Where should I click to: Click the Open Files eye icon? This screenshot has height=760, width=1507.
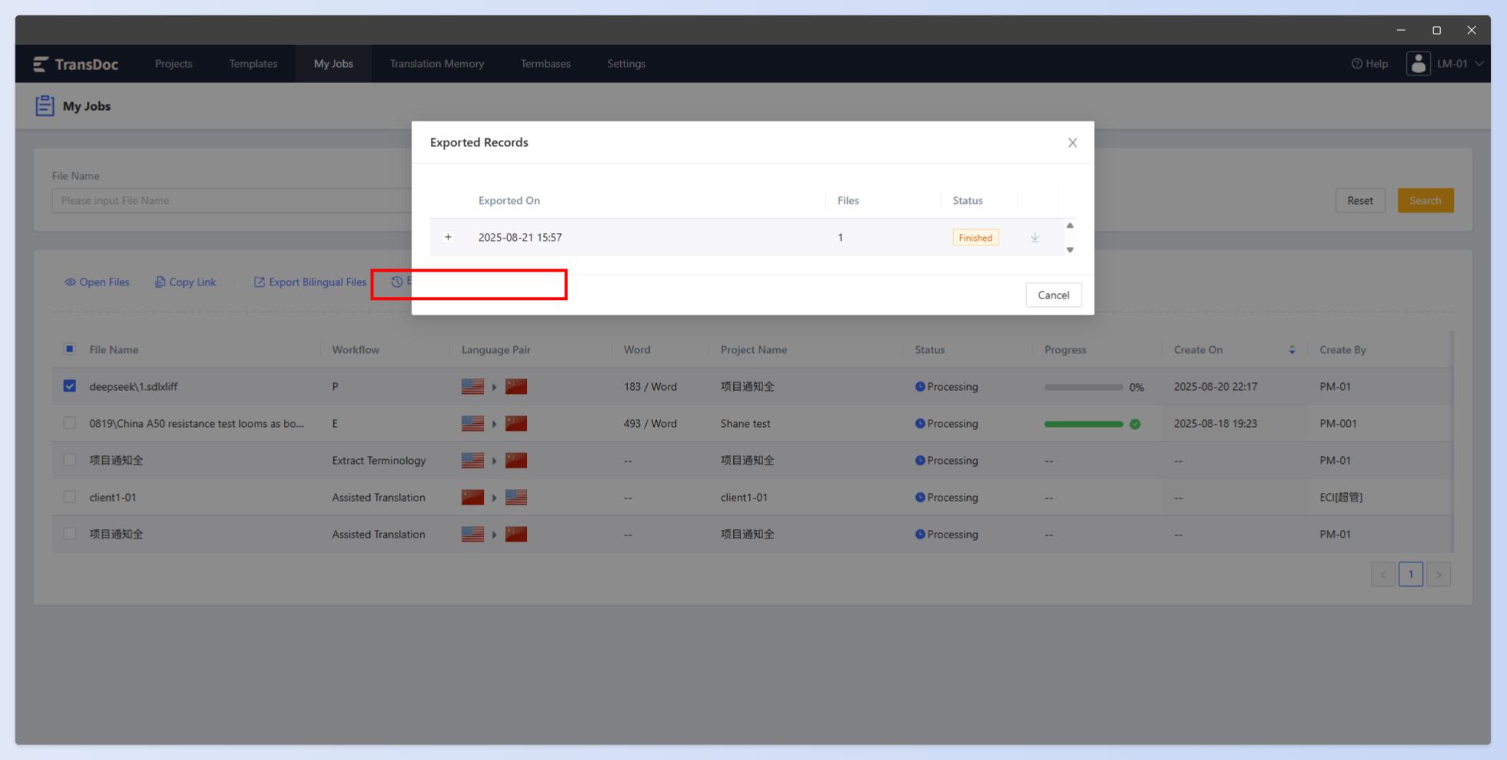pos(70,282)
